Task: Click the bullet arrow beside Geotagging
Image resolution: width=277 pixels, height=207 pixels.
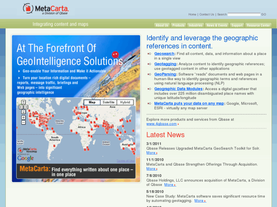Action: [149, 64]
